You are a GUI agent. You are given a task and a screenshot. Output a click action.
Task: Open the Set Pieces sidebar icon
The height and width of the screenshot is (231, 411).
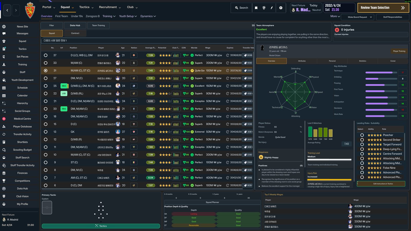pyautogui.click(x=4, y=57)
